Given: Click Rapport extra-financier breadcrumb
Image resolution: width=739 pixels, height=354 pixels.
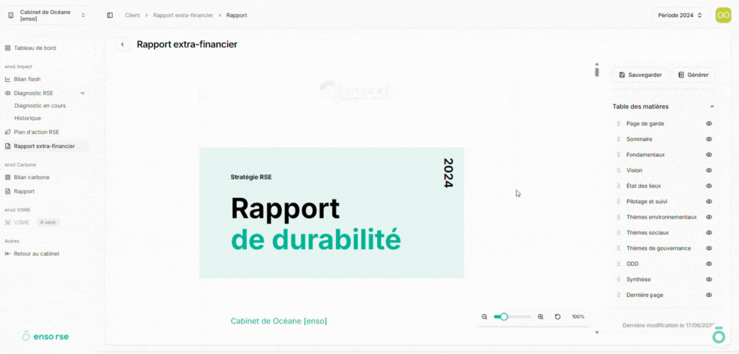Looking at the screenshot, I should point(183,15).
